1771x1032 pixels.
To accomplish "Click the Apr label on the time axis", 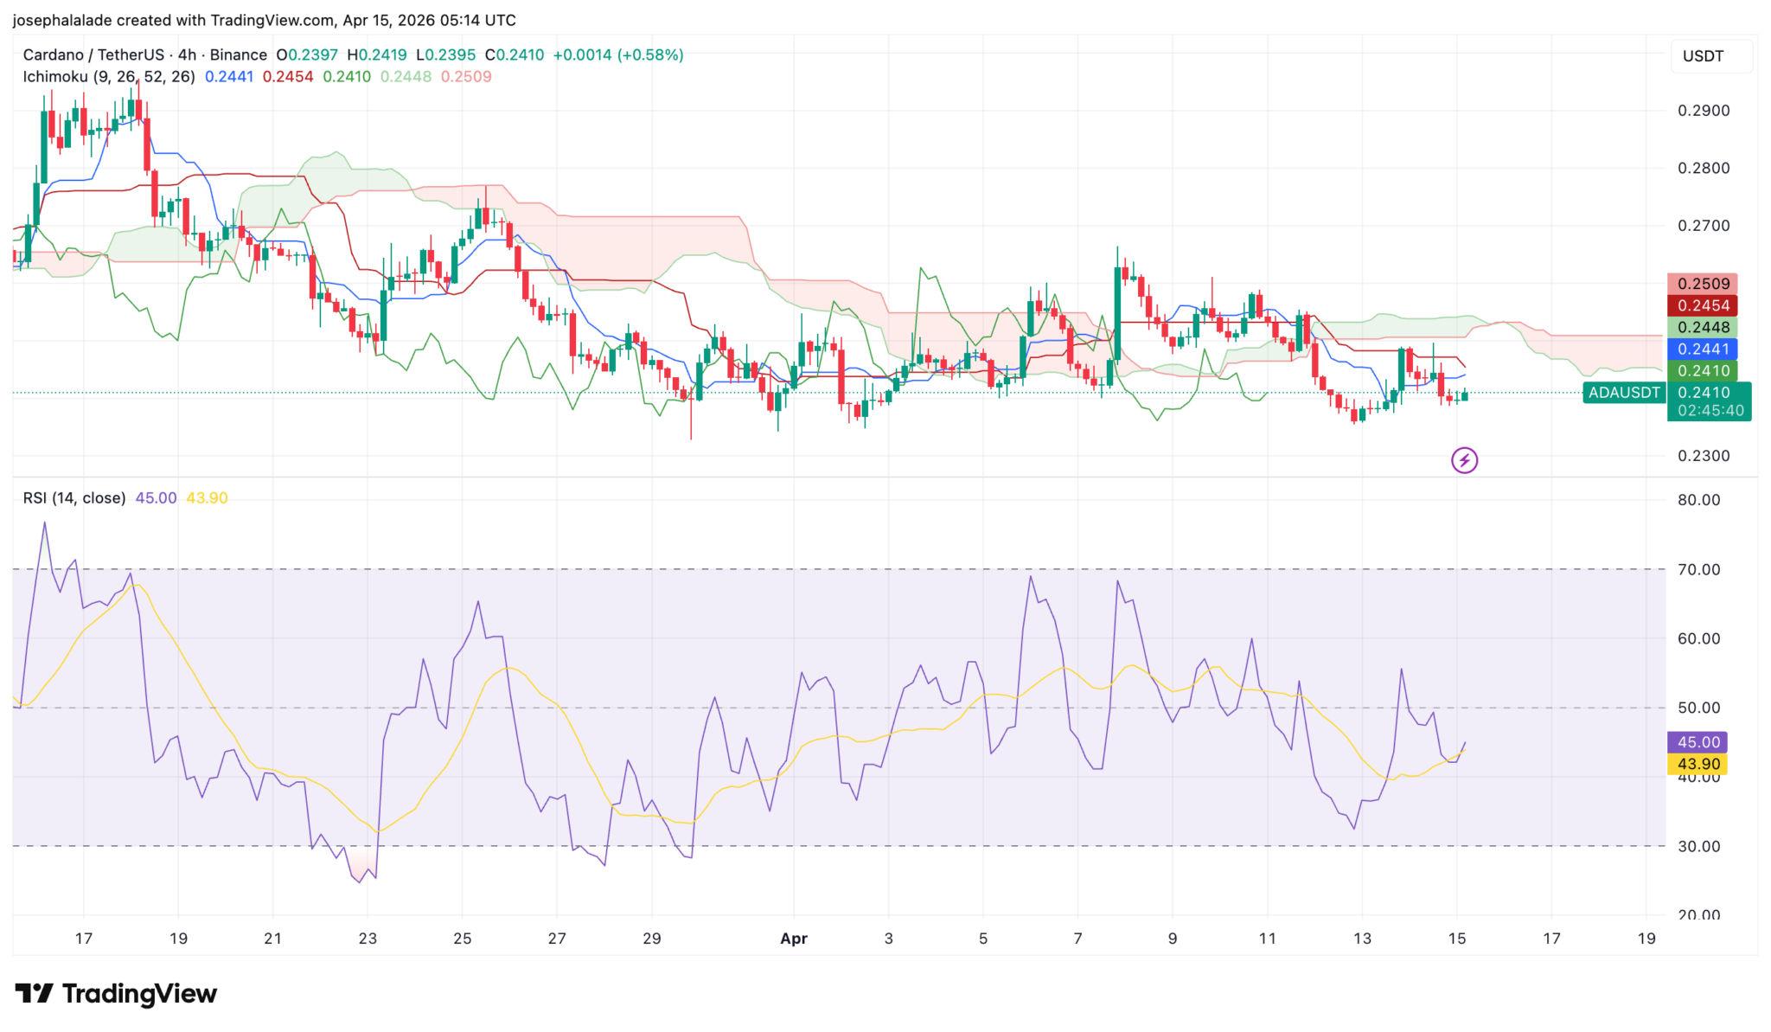I will click(793, 939).
